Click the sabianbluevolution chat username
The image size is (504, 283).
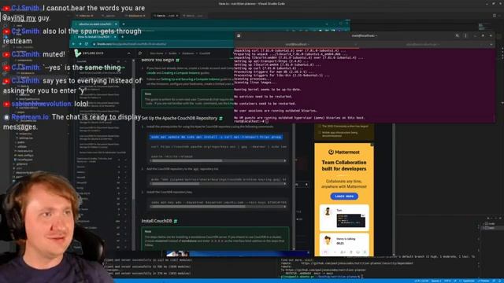42,104
